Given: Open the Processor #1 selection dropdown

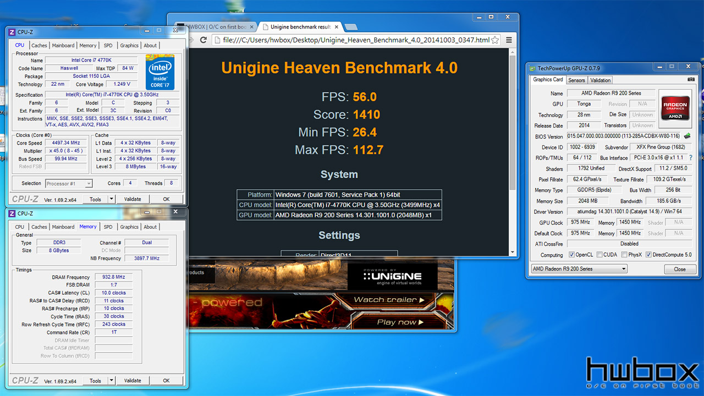Looking at the screenshot, I should pyautogui.click(x=69, y=183).
